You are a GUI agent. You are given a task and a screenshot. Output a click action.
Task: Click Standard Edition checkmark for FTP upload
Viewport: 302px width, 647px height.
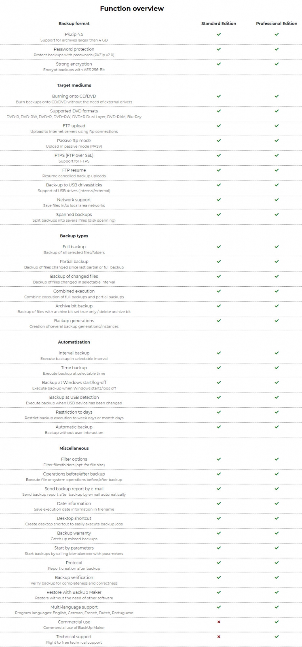(x=219, y=126)
